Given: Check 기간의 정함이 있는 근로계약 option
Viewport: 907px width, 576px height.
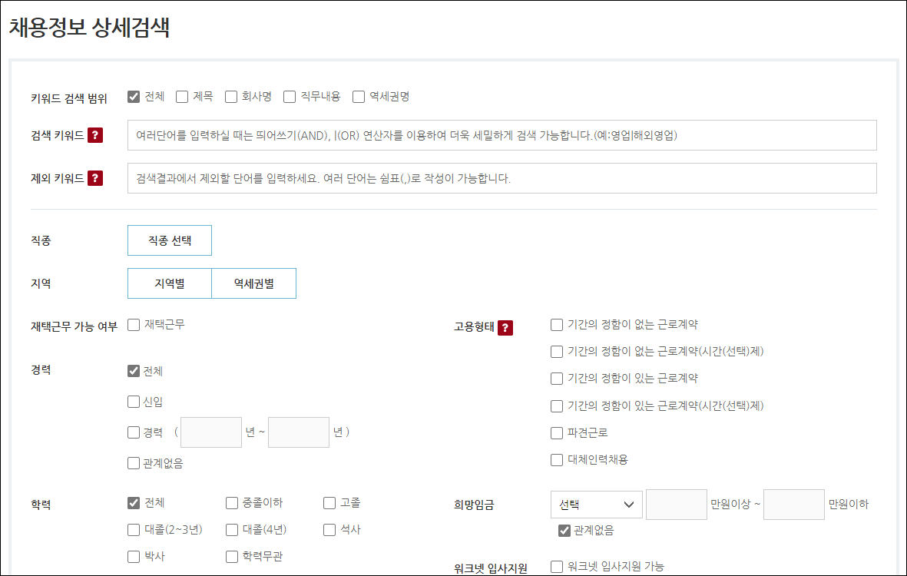Looking at the screenshot, I should point(557,378).
